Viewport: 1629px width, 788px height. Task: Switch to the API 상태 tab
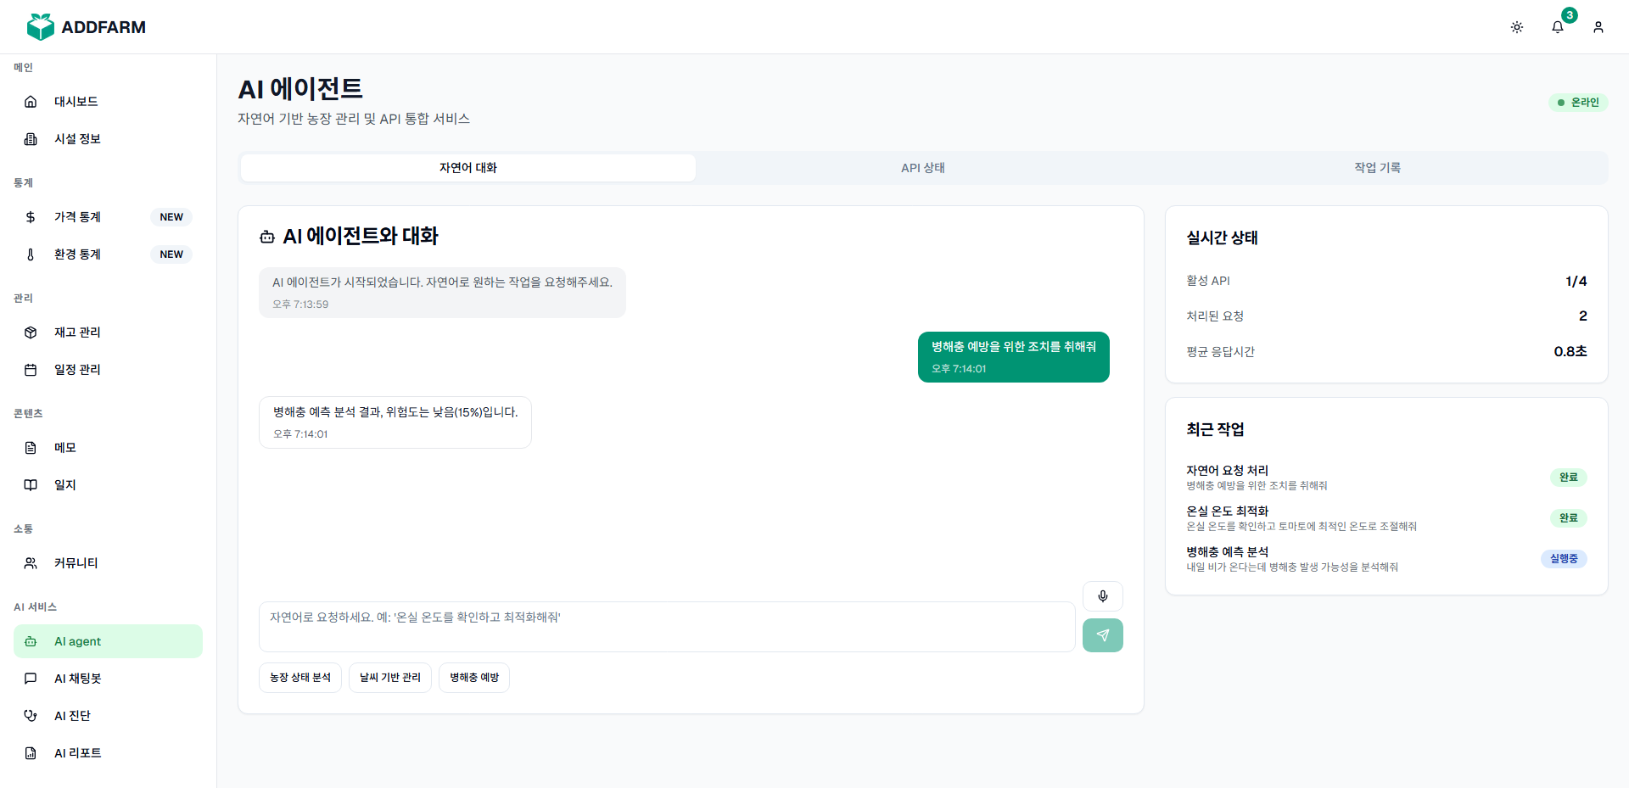coord(922,168)
